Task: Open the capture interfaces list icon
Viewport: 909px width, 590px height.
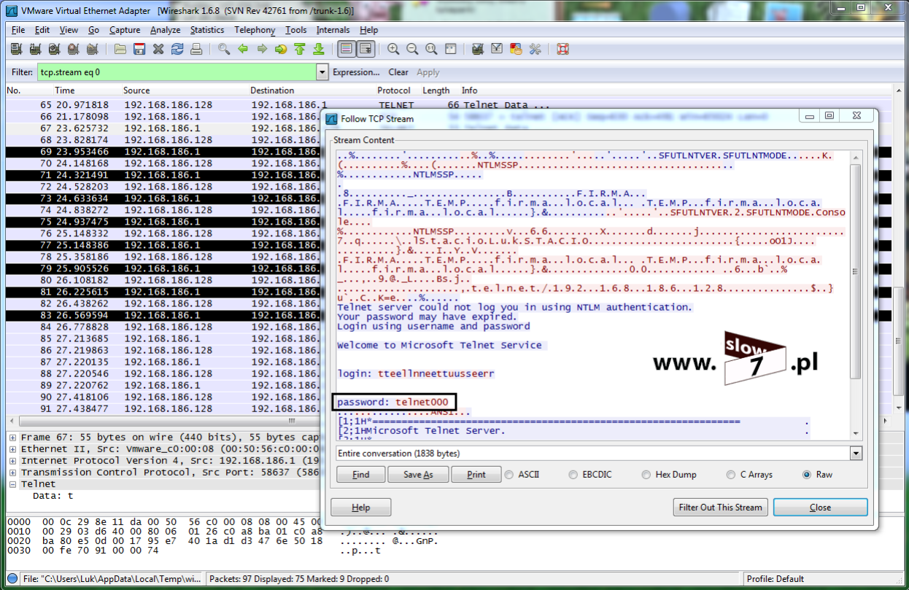Action: click(16, 50)
